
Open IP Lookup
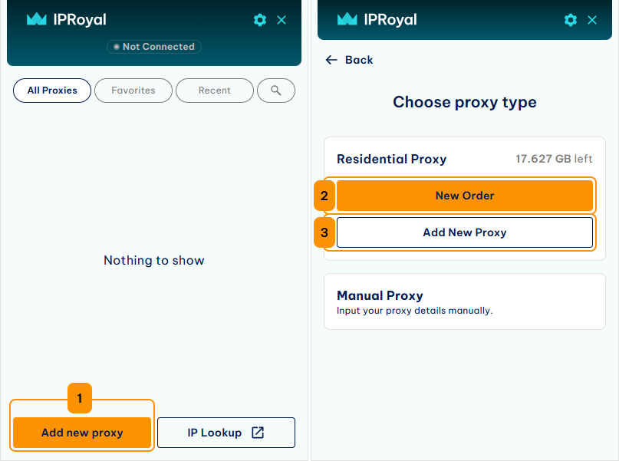(x=226, y=433)
